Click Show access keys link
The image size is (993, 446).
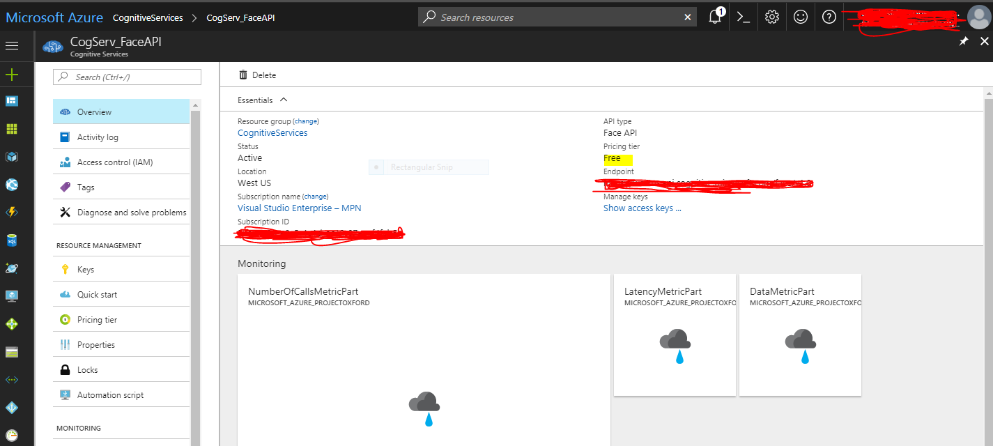tap(642, 208)
